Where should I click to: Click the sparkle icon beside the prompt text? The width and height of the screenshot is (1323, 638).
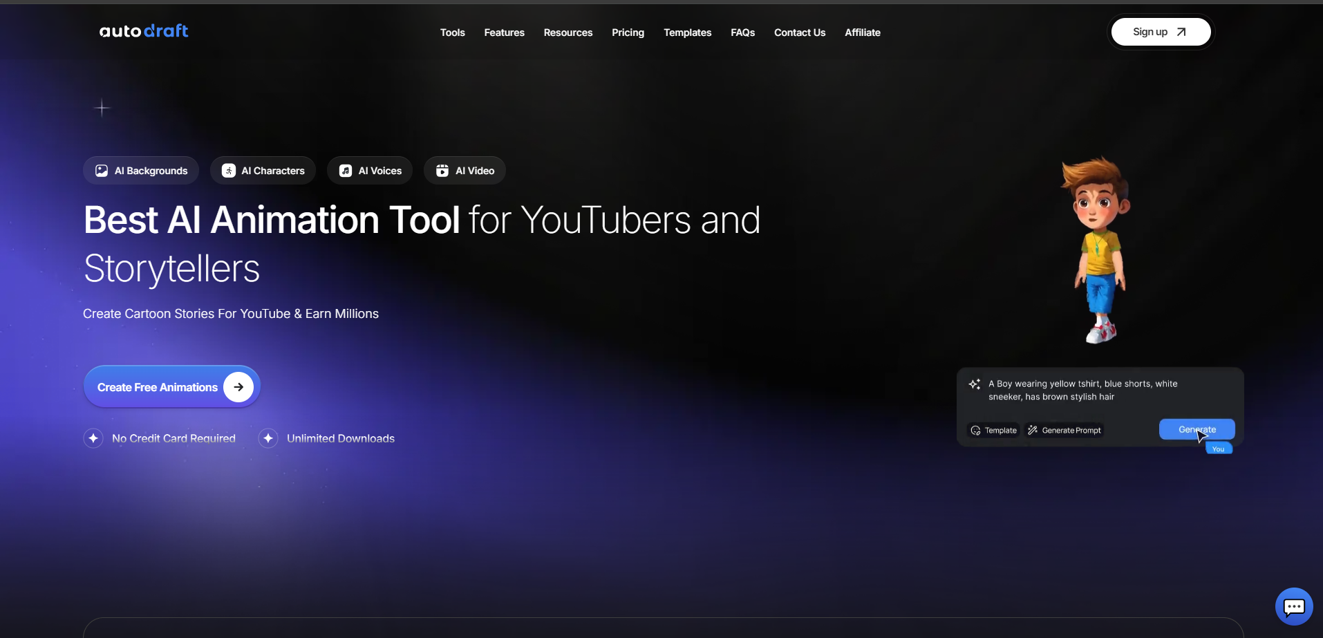click(x=975, y=384)
